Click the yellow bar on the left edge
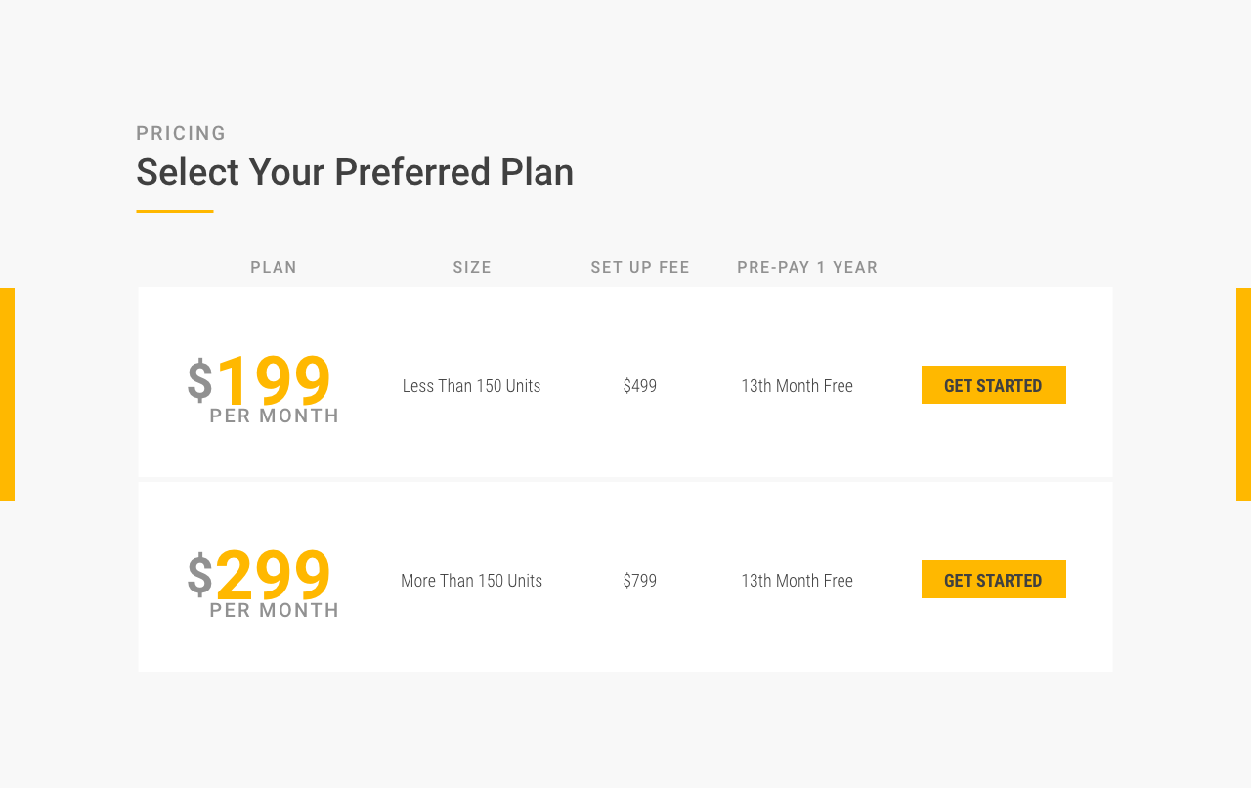Image resolution: width=1251 pixels, height=788 pixels. point(7,394)
